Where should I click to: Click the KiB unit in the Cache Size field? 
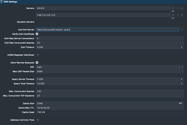(180, 103)
